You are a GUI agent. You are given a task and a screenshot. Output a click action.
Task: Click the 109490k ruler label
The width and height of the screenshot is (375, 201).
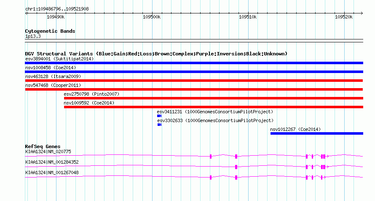point(56,17)
